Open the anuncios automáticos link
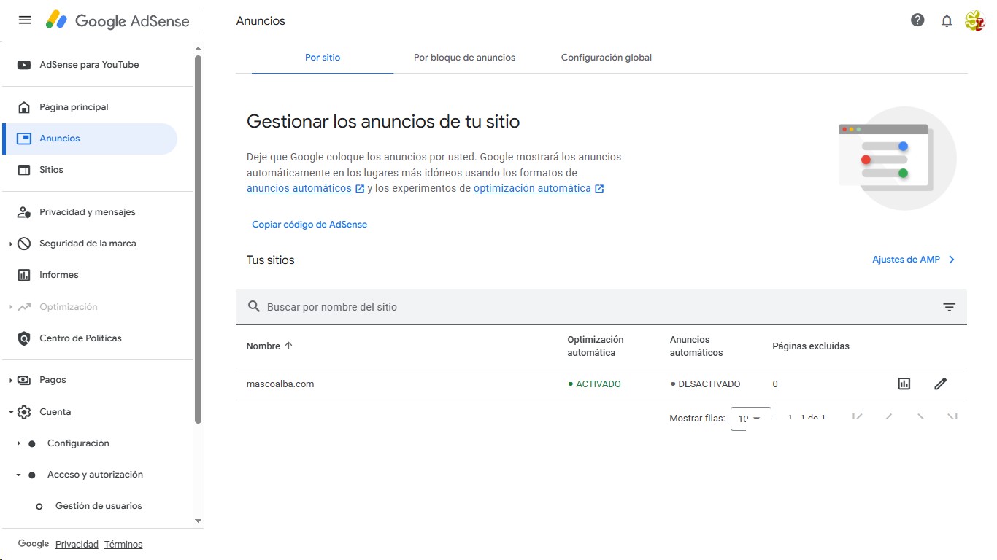This screenshot has height=560, width=997. click(x=299, y=188)
